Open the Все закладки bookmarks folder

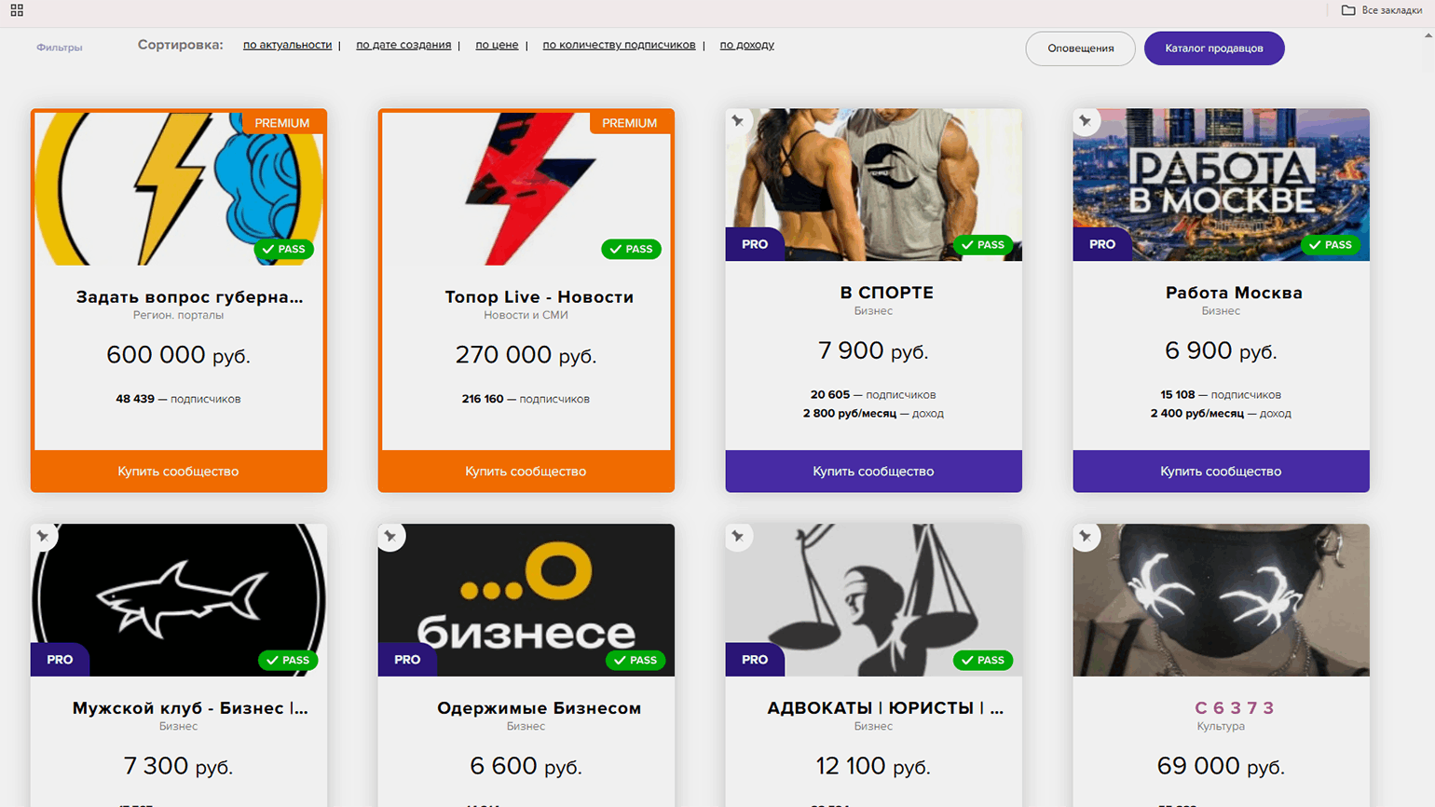coord(1382,10)
